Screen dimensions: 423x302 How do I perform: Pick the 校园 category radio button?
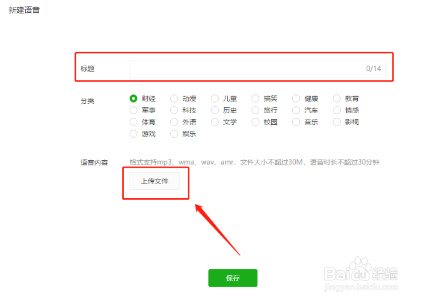point(255,122)
